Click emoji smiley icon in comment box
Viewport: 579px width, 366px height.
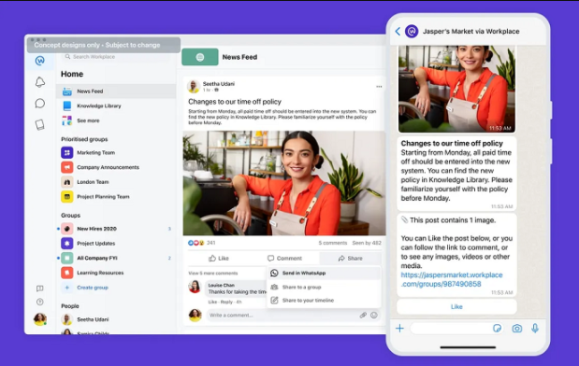(374, 316)
